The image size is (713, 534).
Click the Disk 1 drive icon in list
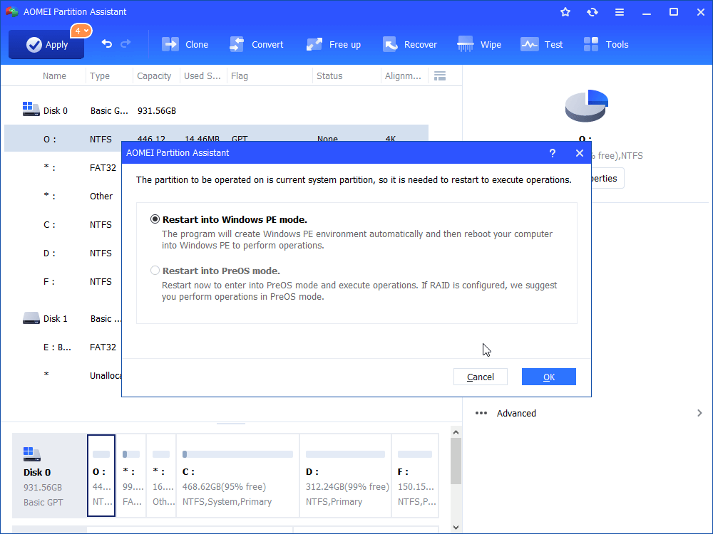[x=31, y=318]
